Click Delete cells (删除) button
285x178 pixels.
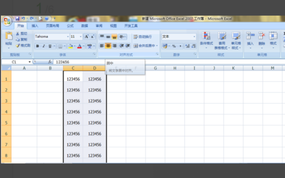tap(262, 40)
